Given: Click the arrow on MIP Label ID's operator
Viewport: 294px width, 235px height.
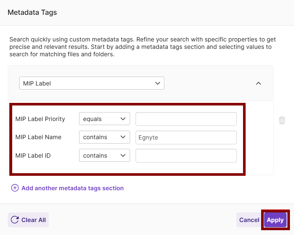Looking at the screenshot, I should (x=123, y=155).
